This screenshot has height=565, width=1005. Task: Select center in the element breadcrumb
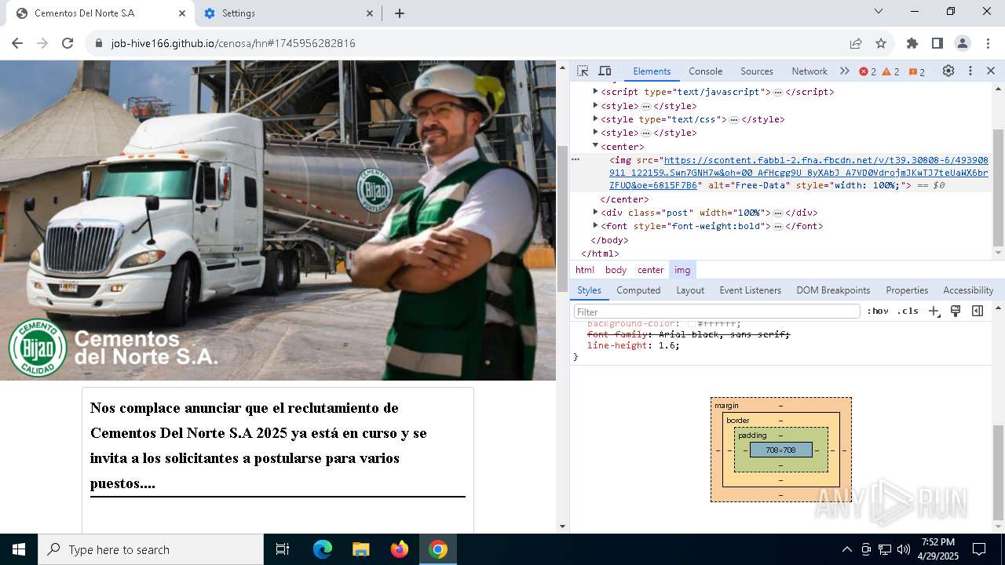pyautogui.click(x=650, y=269)
